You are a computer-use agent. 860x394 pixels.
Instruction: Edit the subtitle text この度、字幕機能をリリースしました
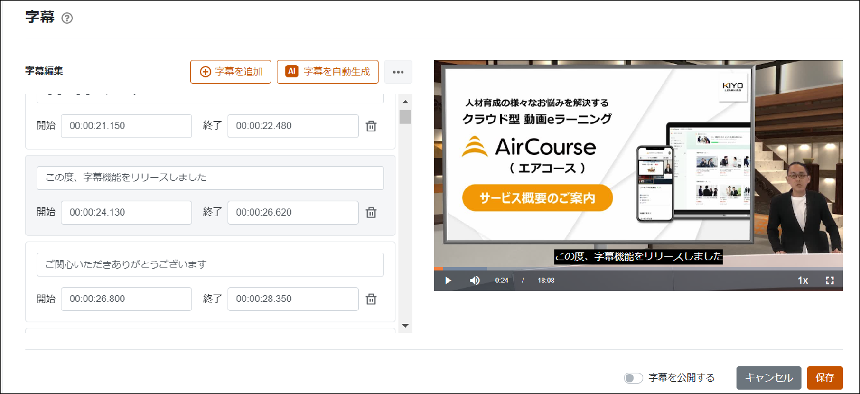pos(210,178)
